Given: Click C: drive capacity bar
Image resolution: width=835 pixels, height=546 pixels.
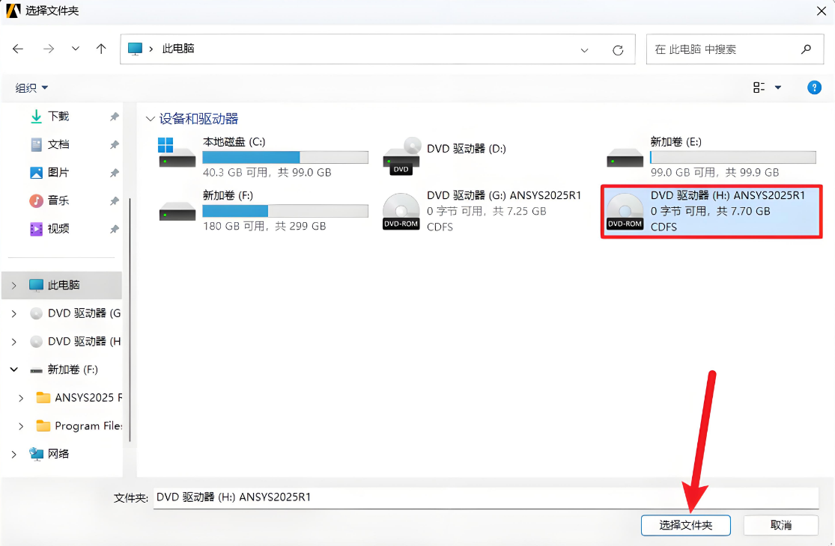Looking at the screenshot, I should pos(285,157).
